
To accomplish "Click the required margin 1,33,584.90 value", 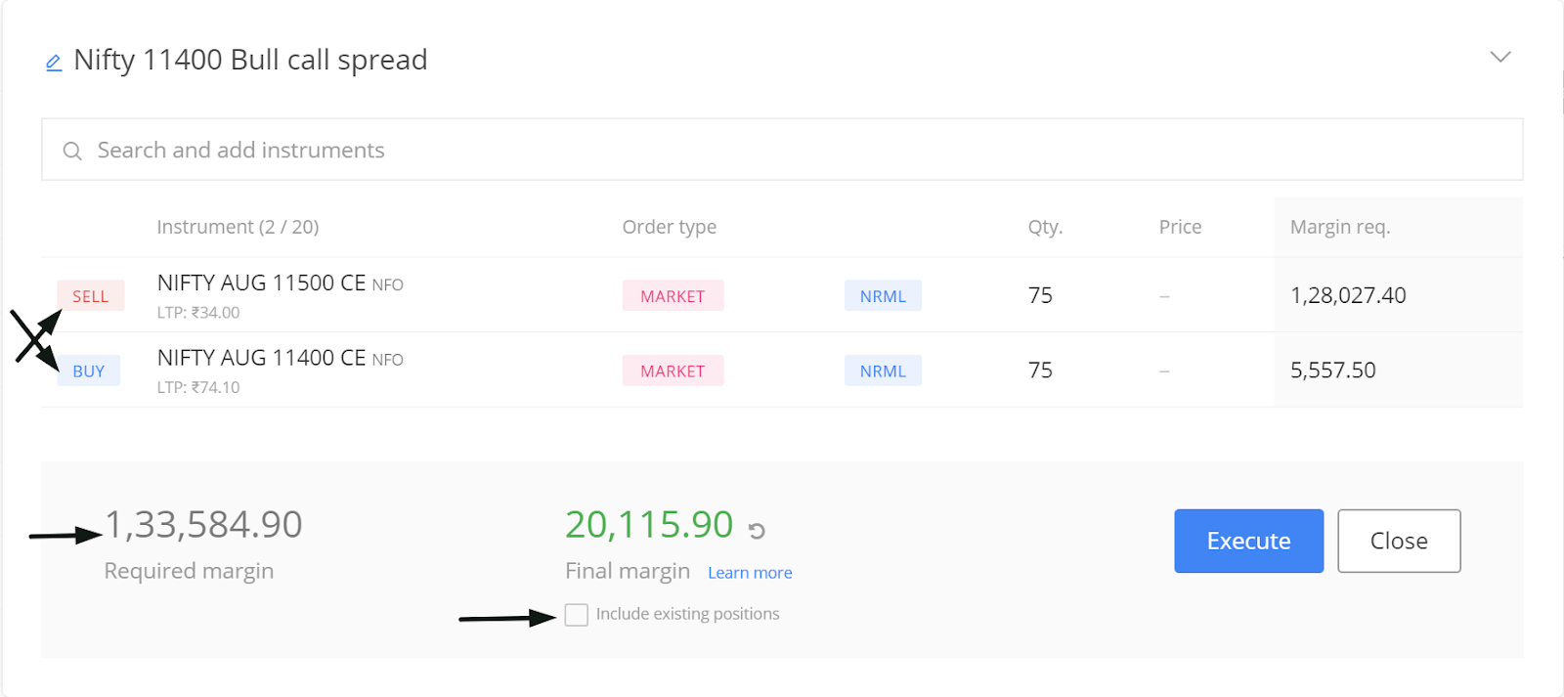I will [x=203, y=525].
